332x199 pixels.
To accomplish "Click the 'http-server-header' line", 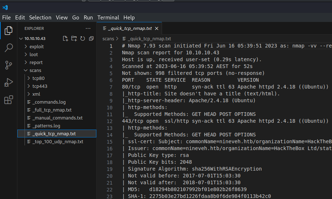I will pos(189,101).
